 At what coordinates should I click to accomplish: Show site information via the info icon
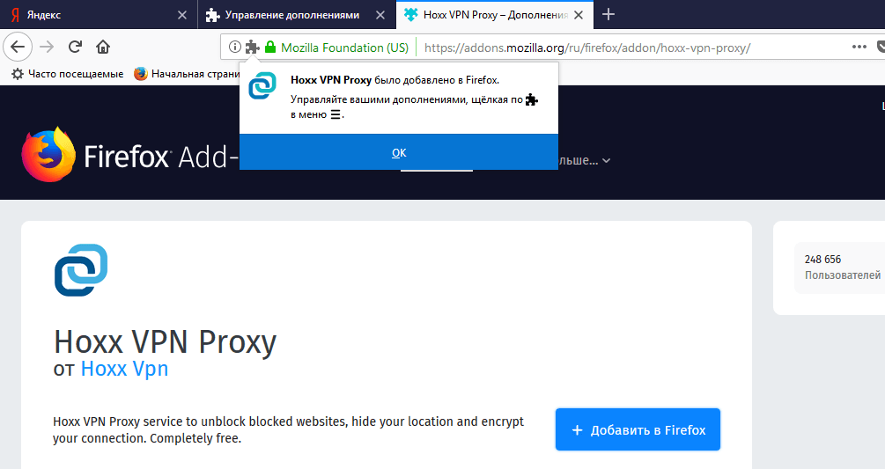click(235, 47)
